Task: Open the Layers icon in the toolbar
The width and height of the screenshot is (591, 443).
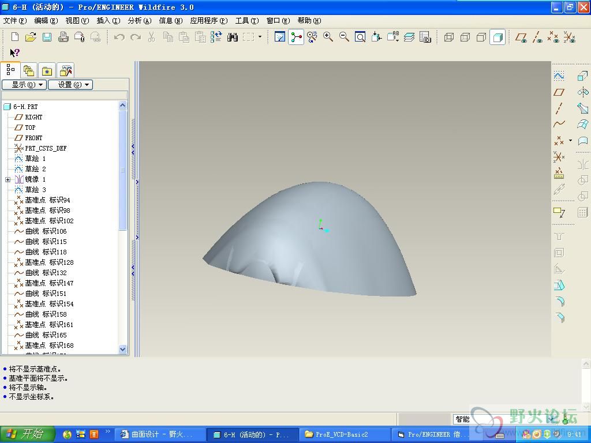Action: (409, 37)
